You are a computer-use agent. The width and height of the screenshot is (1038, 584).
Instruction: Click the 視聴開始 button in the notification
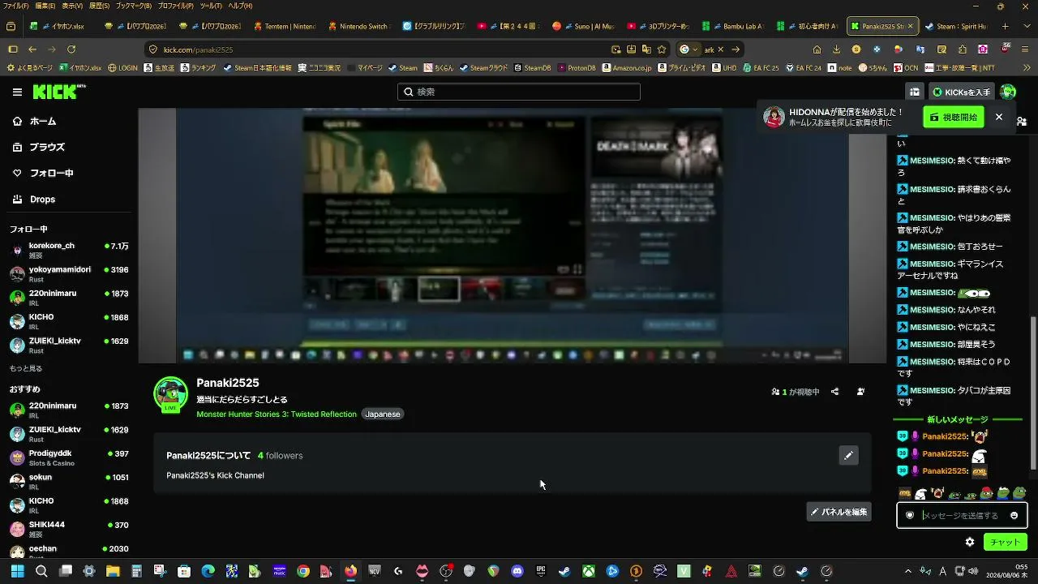954,118
